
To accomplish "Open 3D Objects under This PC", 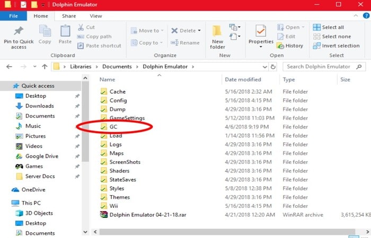I will click(40, 213).
